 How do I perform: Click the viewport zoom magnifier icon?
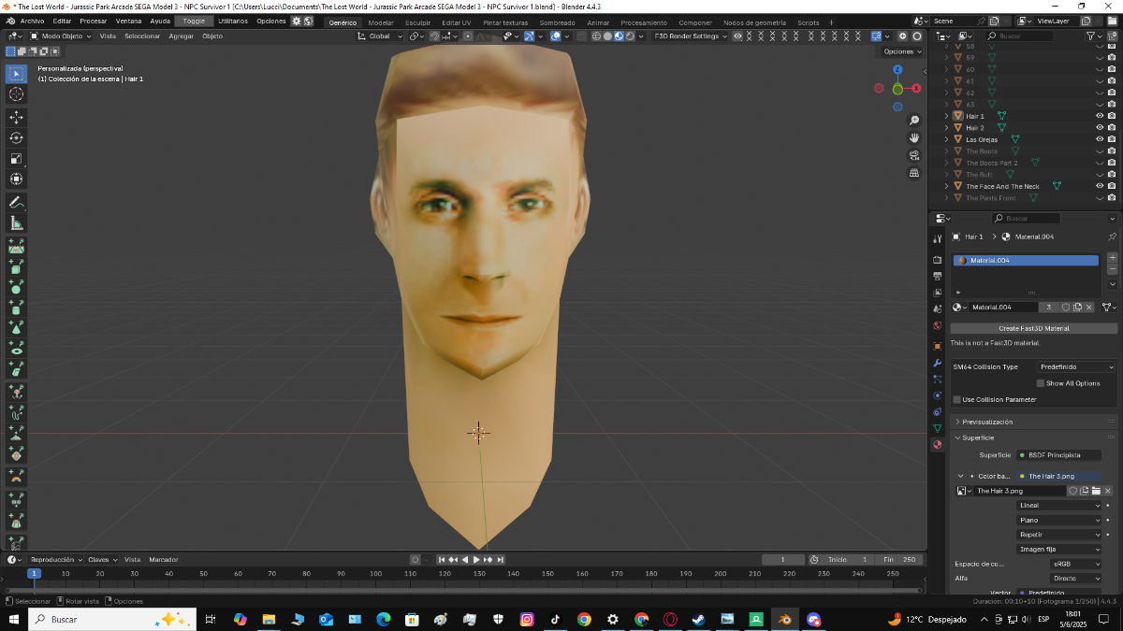tap(914, 121)
